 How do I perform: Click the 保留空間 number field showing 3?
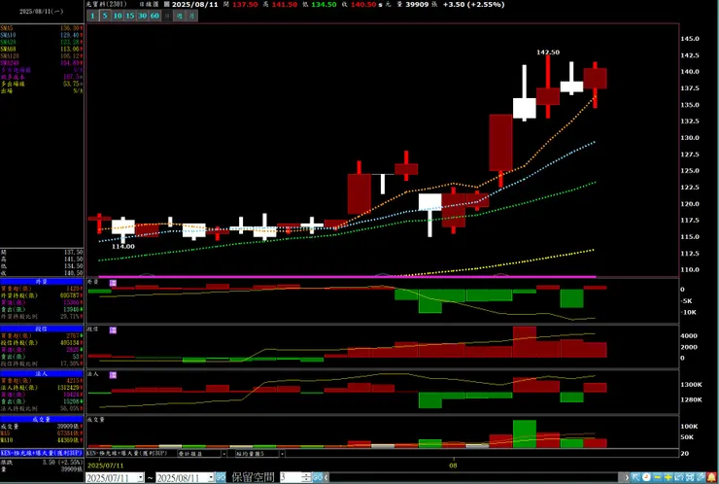[291, 477]
